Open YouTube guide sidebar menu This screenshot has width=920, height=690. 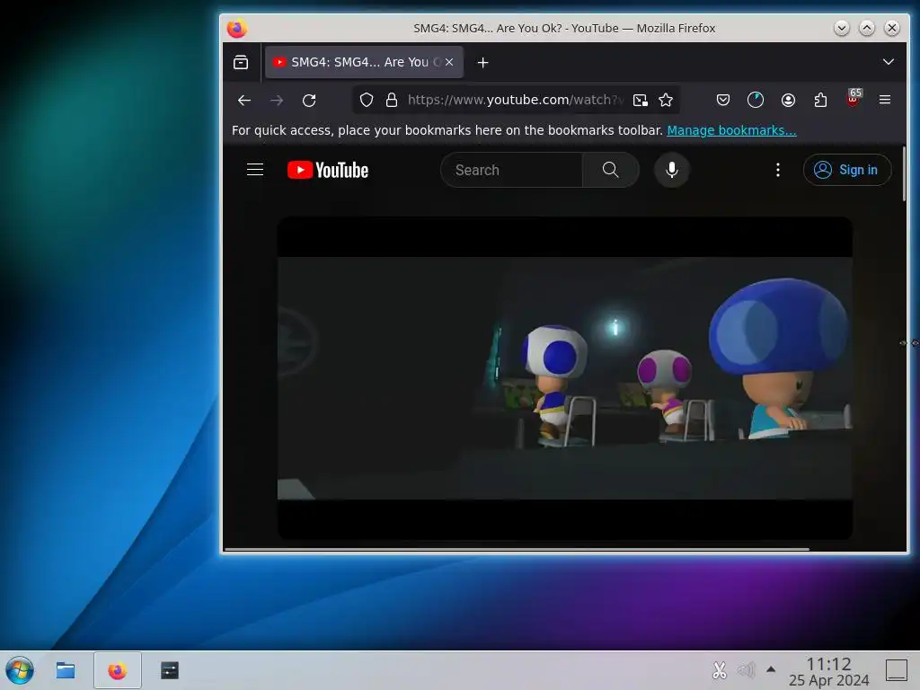254,170
